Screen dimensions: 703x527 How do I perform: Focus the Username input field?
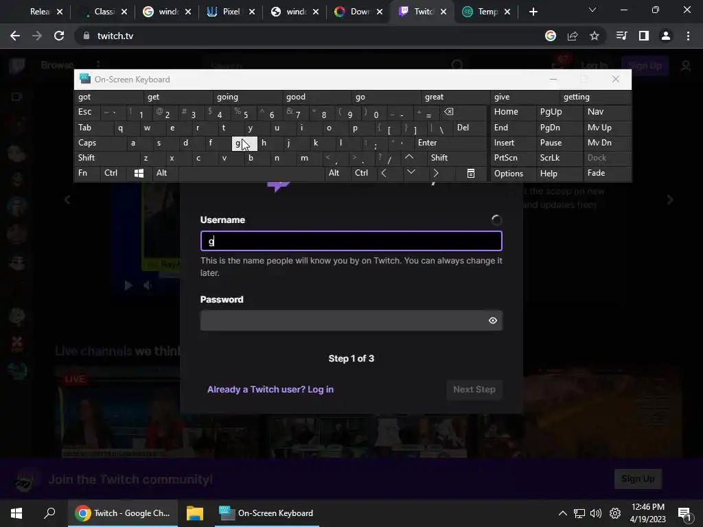[351, 241]
